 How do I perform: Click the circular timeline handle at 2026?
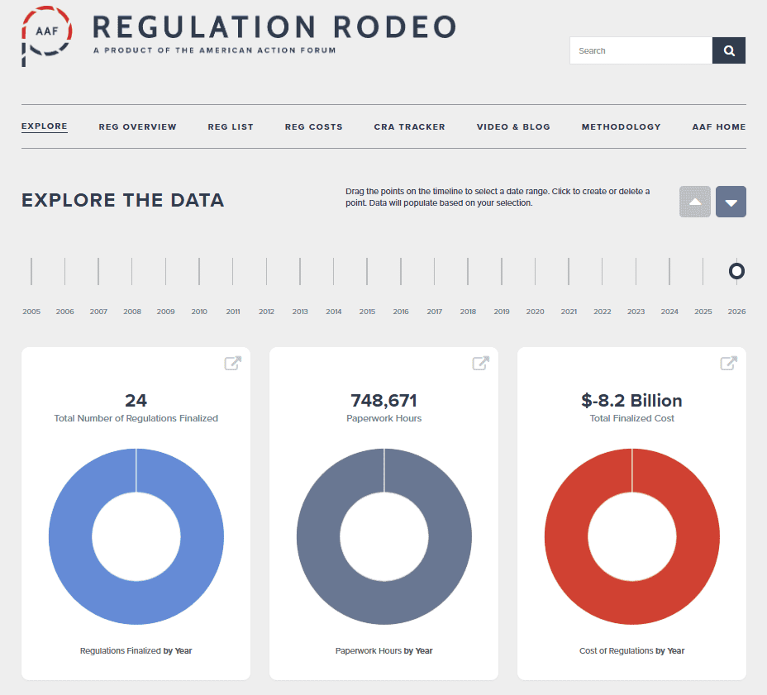click(736, 271)
